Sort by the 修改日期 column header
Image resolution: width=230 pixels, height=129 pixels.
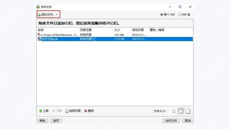138,30
